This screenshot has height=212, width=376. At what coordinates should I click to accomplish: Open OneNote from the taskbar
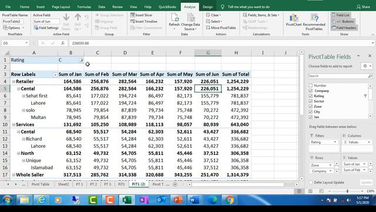143,200
